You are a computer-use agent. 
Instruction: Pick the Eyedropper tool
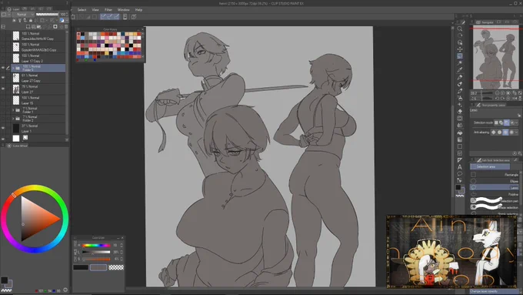click(x=460, y=70)
